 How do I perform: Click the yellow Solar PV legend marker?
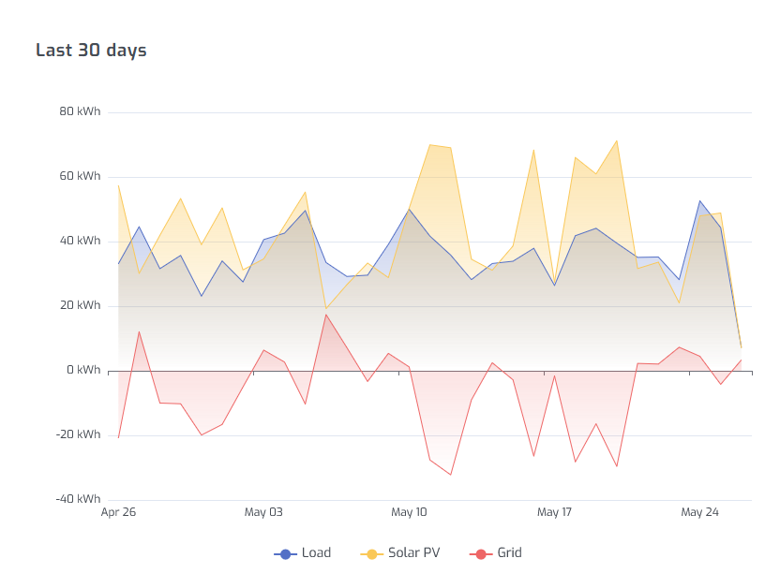click(372, 553)
